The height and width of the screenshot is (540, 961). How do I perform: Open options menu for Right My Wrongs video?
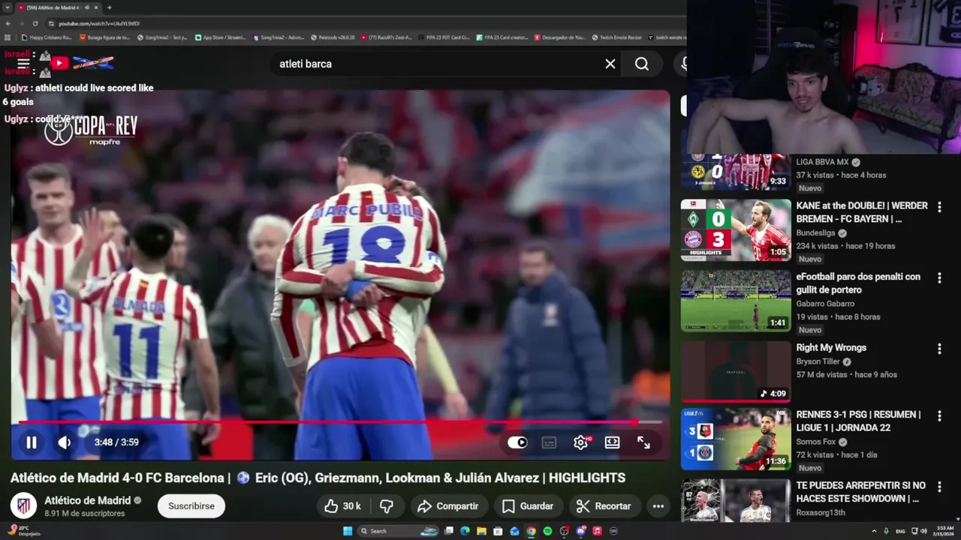point(939,349)
